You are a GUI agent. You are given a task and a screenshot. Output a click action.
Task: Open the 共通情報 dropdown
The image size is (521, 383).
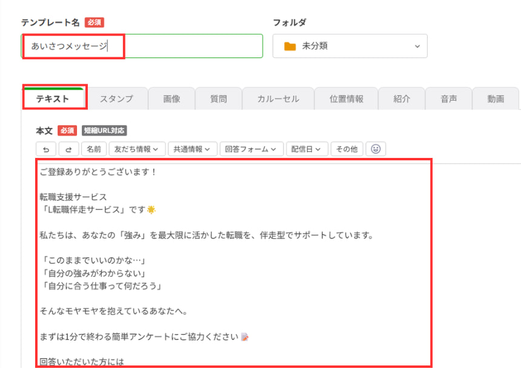pyautogui.click(x=193, y=149)
